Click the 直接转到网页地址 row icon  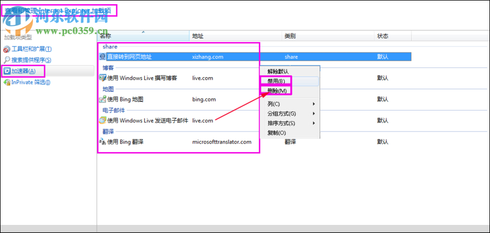[x=103, y=57]
